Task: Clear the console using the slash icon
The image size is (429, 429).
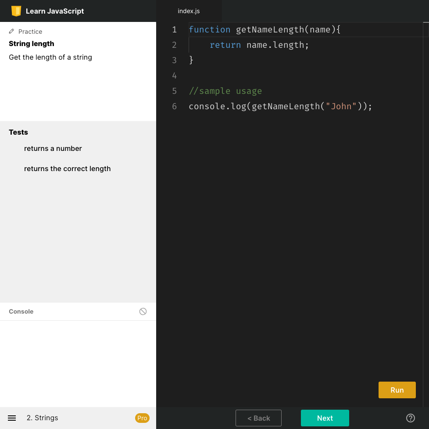Action: tap(143, 311)
